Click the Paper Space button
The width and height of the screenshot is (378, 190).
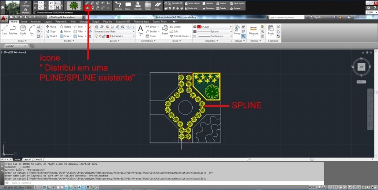coord(237,3)
